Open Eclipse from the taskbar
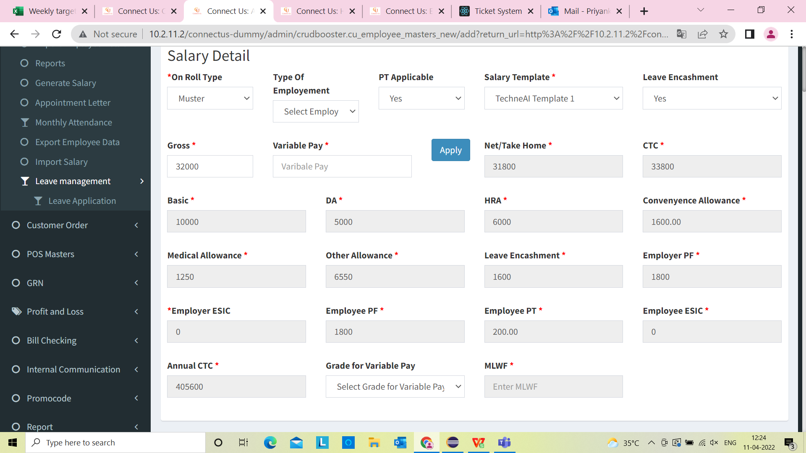 coord(453,443)
